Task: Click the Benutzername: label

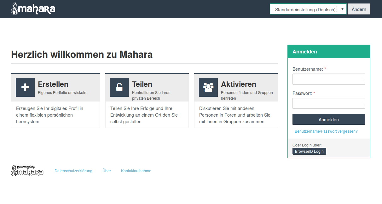Action: point(308,69)
